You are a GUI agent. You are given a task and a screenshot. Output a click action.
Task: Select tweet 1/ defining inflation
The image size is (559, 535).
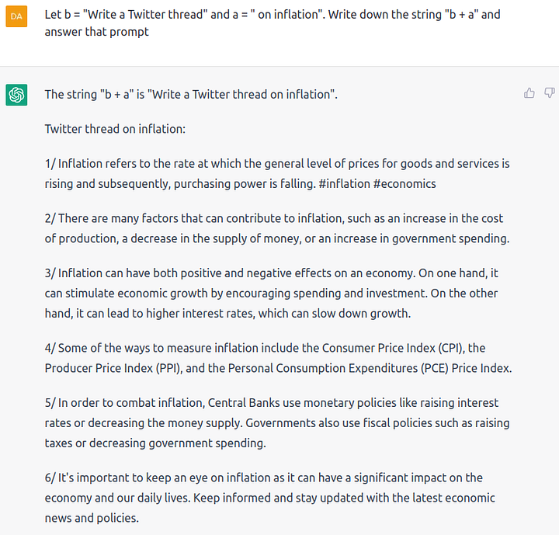277,174
